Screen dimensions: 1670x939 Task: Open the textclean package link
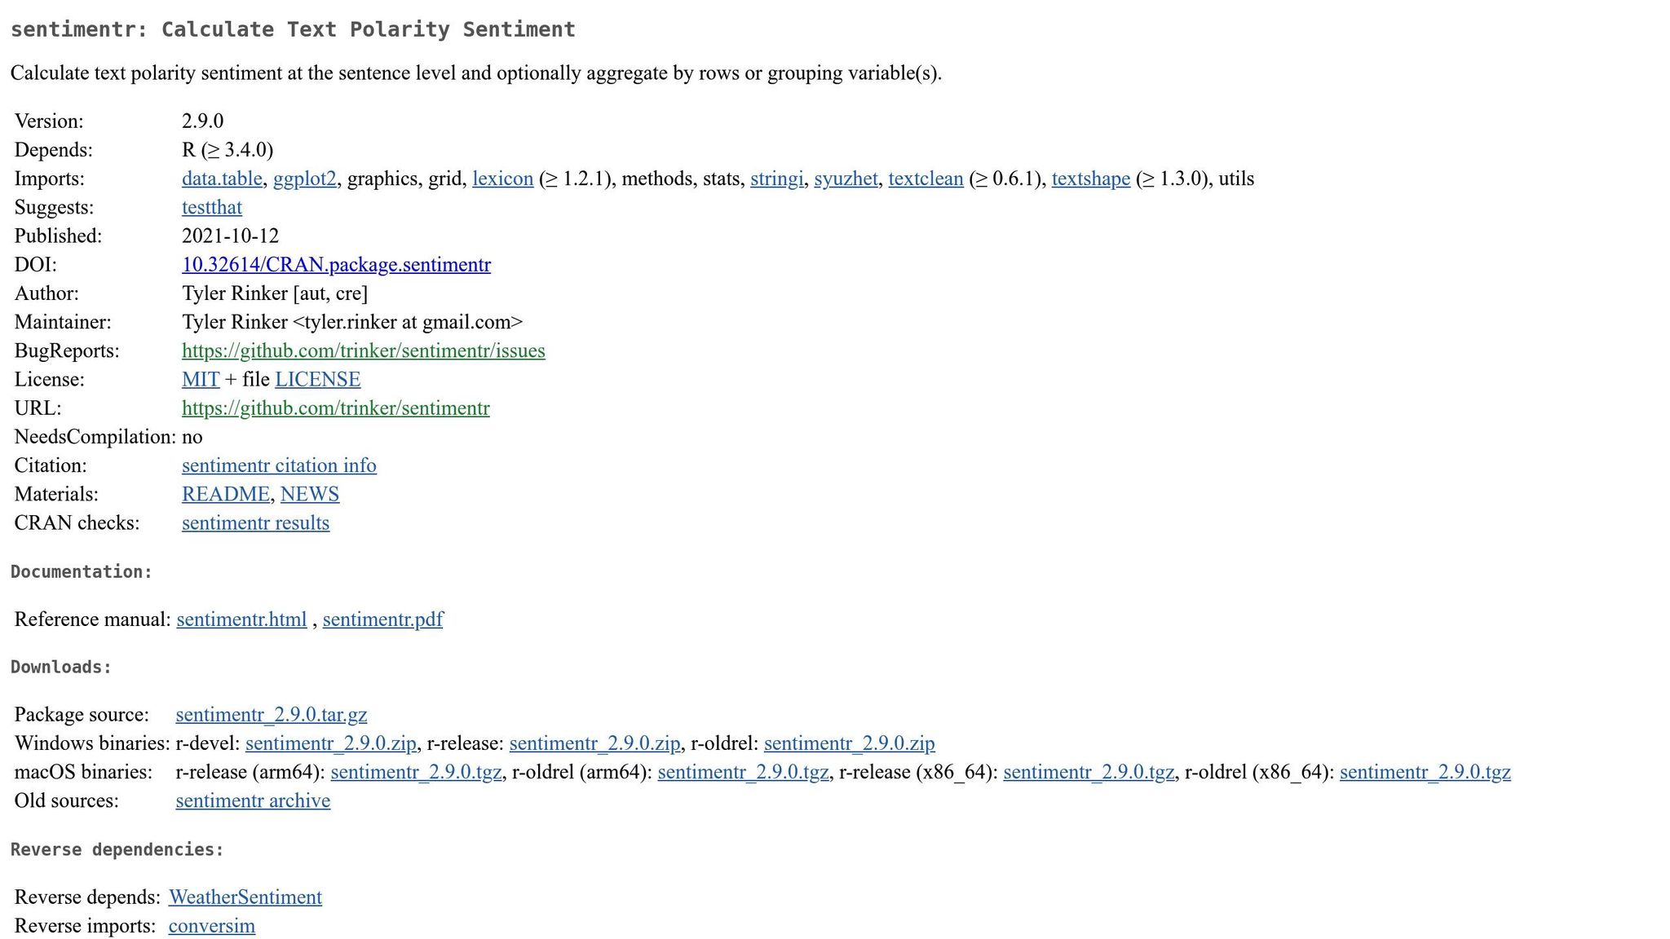926,179
